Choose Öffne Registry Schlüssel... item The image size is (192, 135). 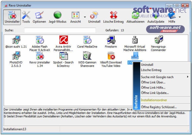coord(165,107)
